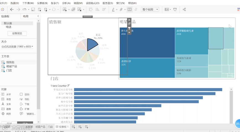Open the 台式机浏览器 size dropdown
Image resolution: width=240 pixels, height=132 pixels.
pyautogui.click(x=17, y=46)
